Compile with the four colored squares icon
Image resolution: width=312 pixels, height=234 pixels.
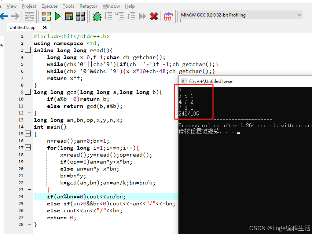pos(46,16)
